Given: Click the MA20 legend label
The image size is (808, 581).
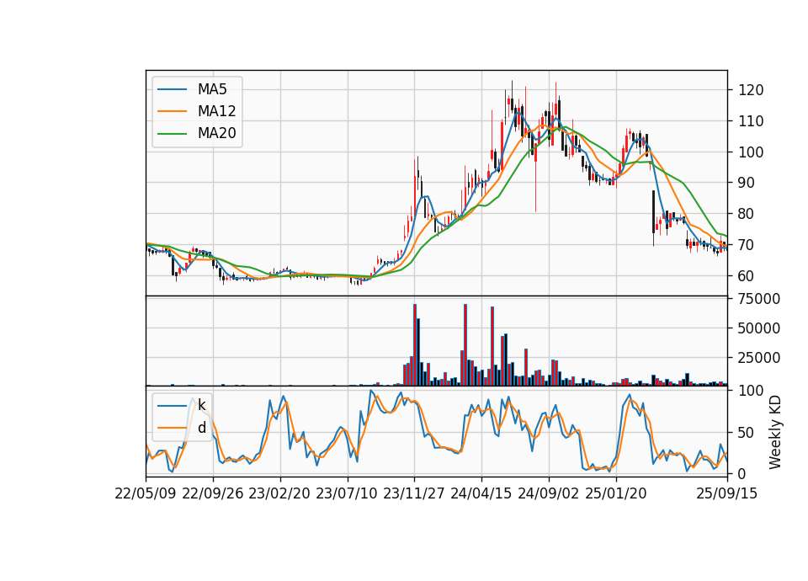Looking at the screenshot, I should pos(216,133).
